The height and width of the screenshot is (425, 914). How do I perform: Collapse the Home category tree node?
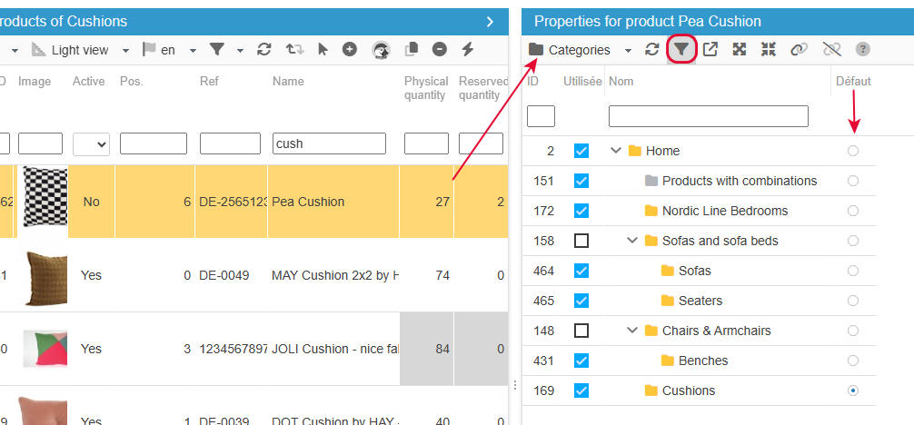coord(616,151)
